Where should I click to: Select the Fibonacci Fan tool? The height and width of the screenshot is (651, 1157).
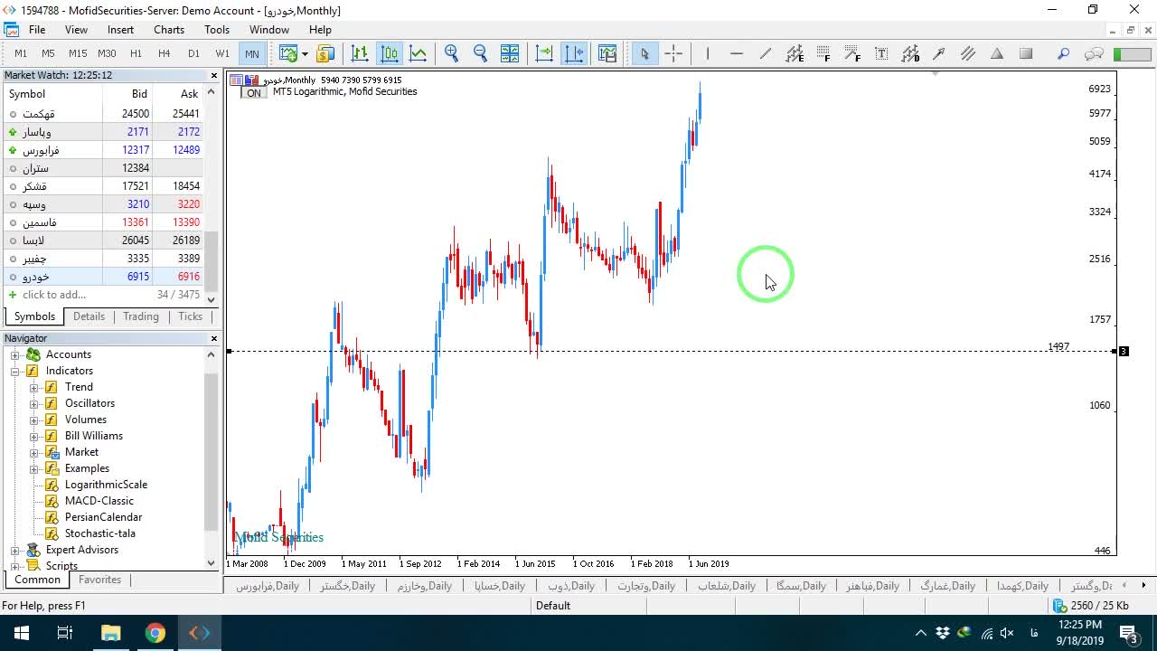coord(852,53)
